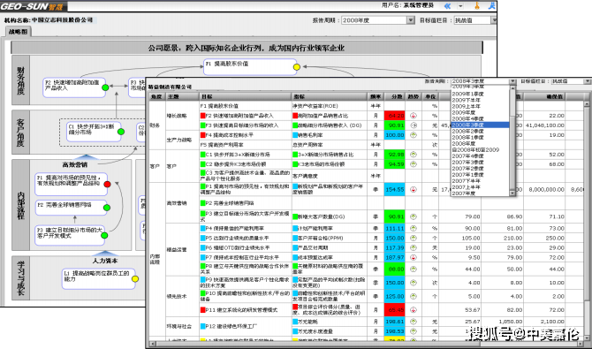Viewport: 592px width, 349px height.
Task: Click the 趋势 column header
Action: pyautogui.click(x=414, y=96)
